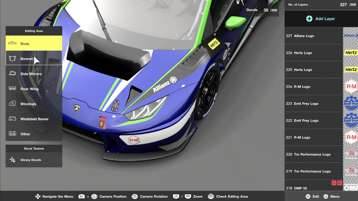Screen dimensions: 358x201
Task: Select layer 218 OMP 05
Action: (314, 185)
